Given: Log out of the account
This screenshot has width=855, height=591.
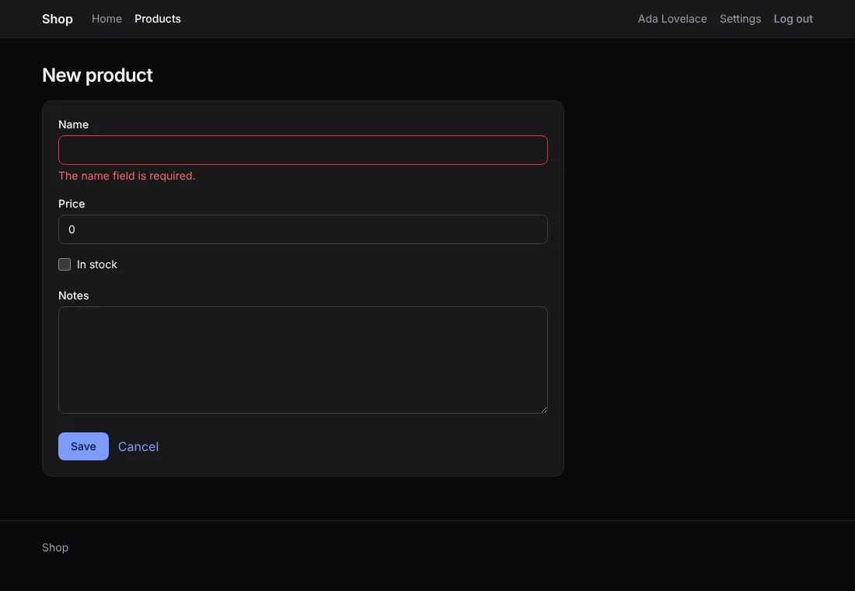Looking at the screenshot, I should [x=793, y=19].
